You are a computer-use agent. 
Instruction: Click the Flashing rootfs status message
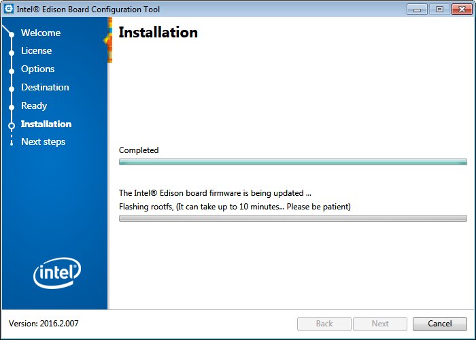[x=235, y=207]
